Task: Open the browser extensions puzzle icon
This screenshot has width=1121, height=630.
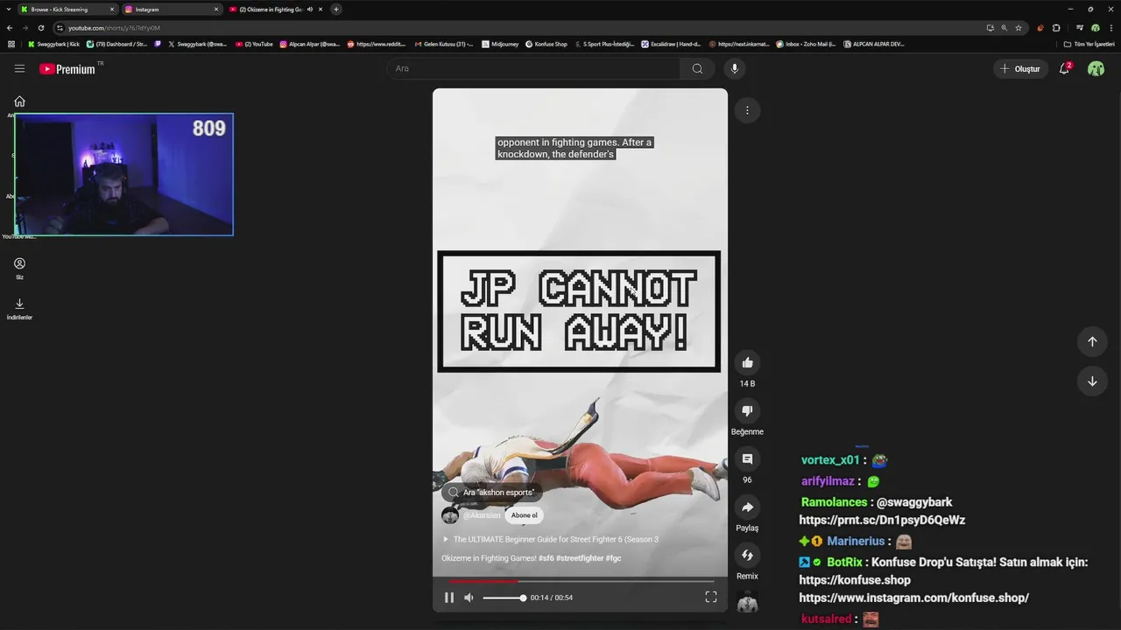Action: [1056, 28]
